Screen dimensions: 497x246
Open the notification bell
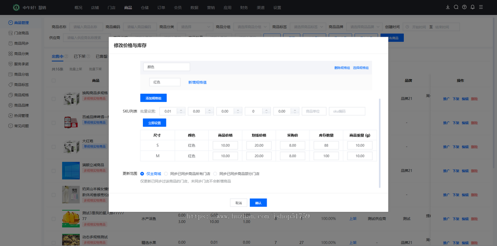(473, 7)
